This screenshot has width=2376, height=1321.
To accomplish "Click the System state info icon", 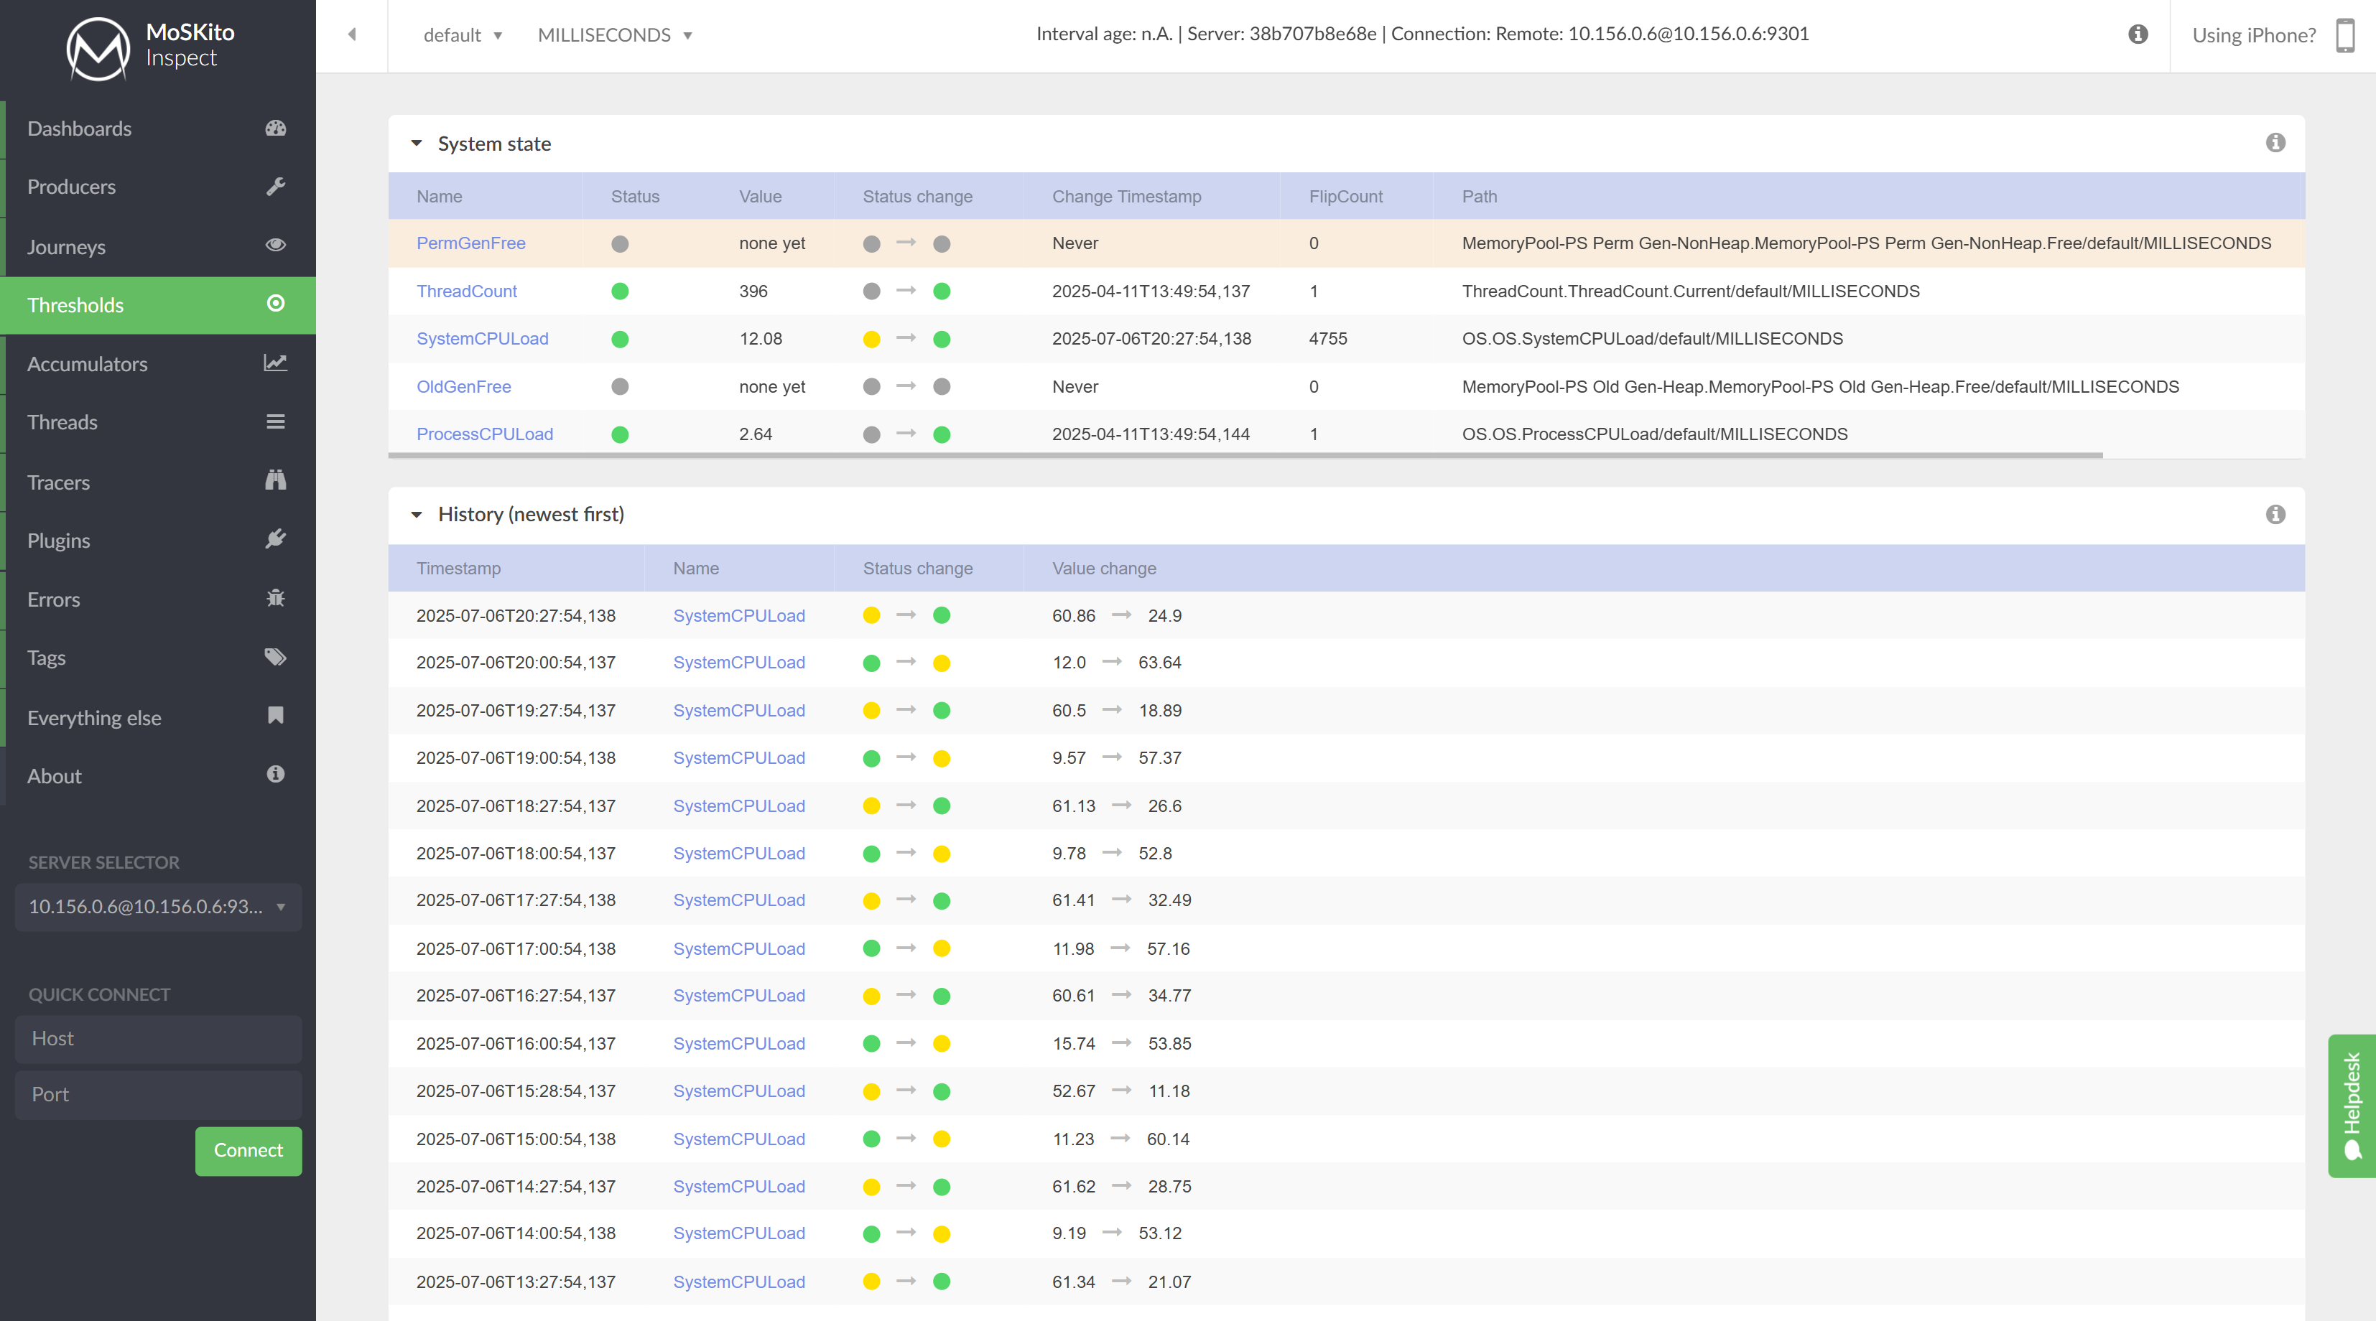I will point(2275,143).
